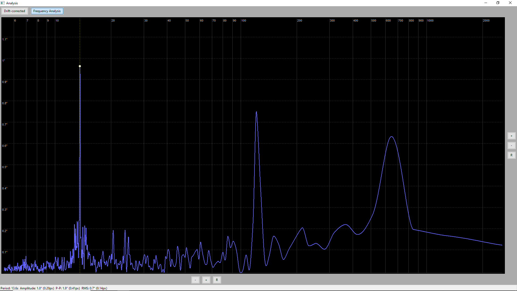
Task: Zoom in horizontally with the bottom + button
Action: coord(206,280)
